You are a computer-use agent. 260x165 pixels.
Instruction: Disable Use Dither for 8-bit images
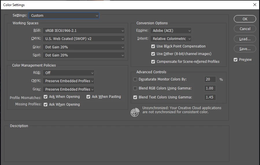(153, 54)
